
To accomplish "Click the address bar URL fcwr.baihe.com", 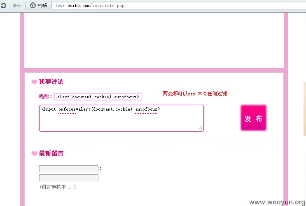I will point(90,5).
